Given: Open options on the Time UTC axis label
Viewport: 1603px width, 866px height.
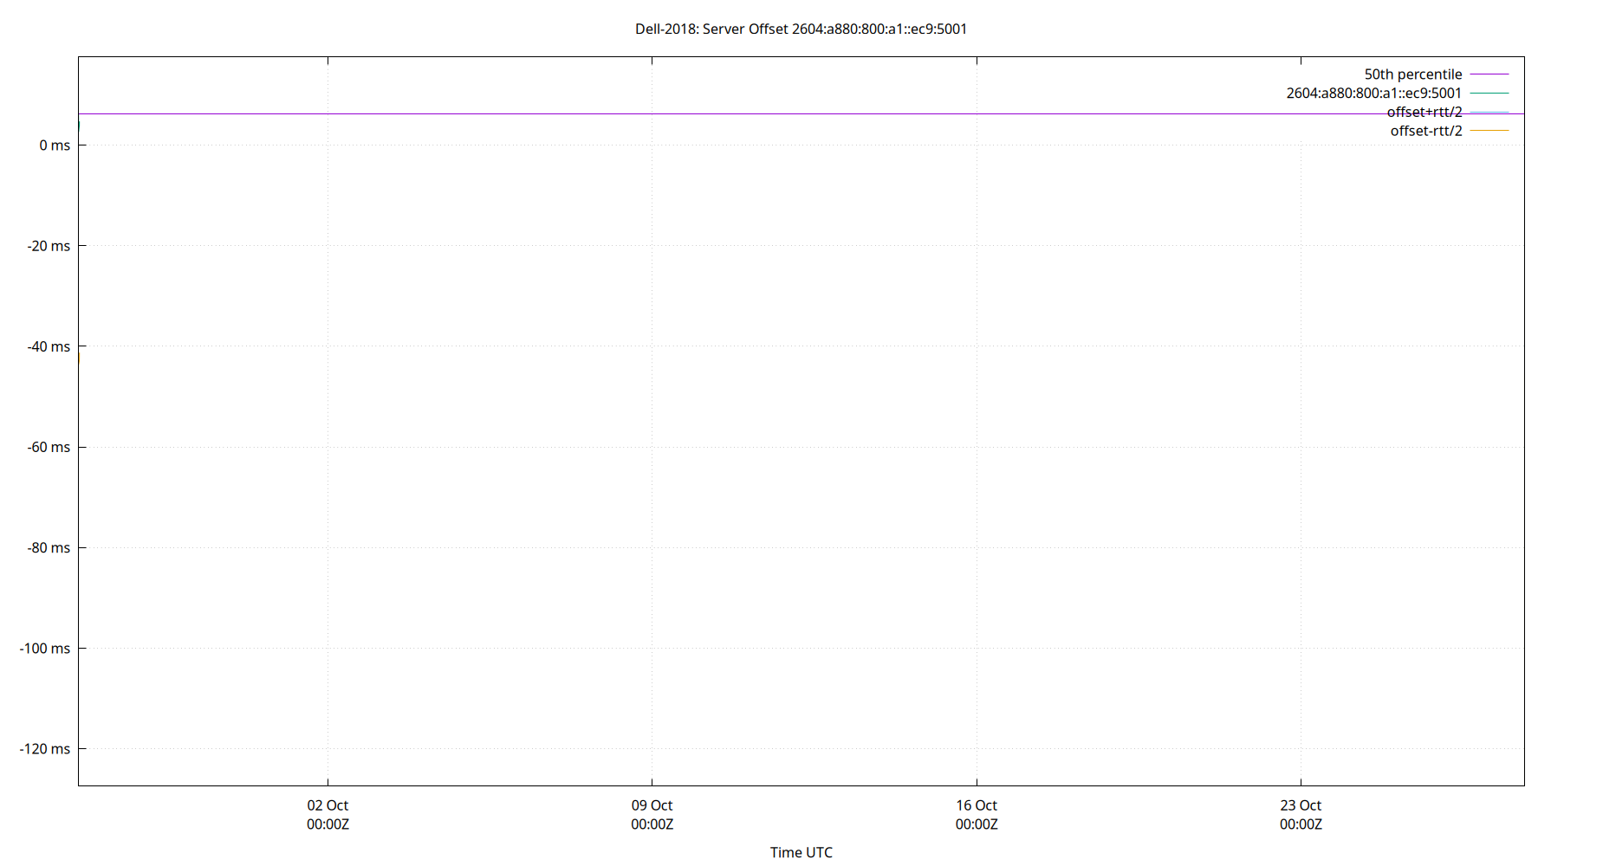Looking at the screenshot, I should click(801, 852).
